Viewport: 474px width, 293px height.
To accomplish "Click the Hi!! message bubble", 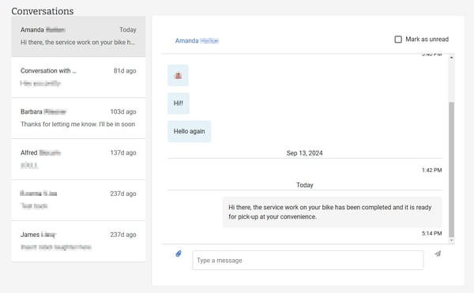I will [x=179, y=103].
